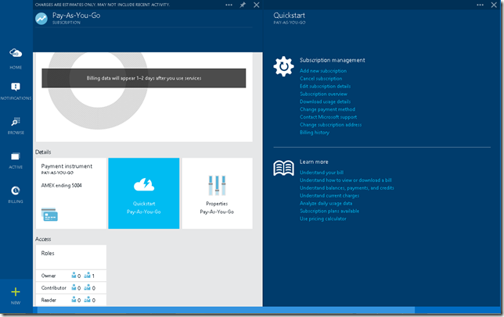Open the Change payment method link
The image size is (504, 317).
pyautogui.click(x=328, y=109)
